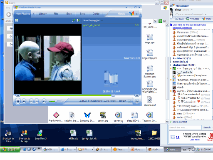This screenshot has height=160, width=213.
Task: Switch to the Burn tab
Action: pyautogui.click(x=69, y=14)
